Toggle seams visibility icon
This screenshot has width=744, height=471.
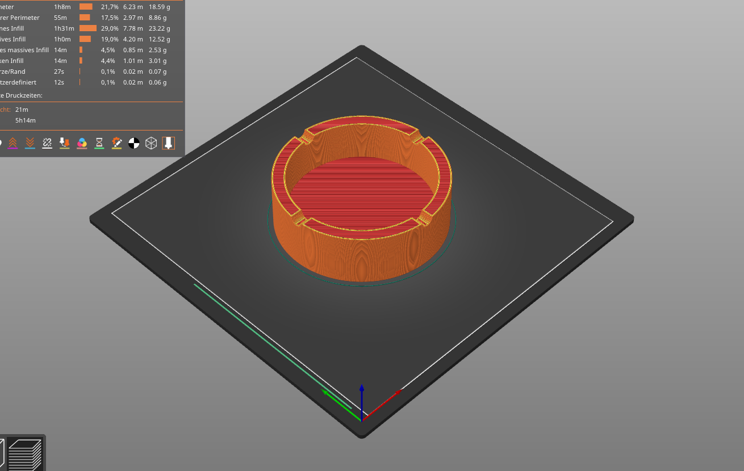point(47,143)
